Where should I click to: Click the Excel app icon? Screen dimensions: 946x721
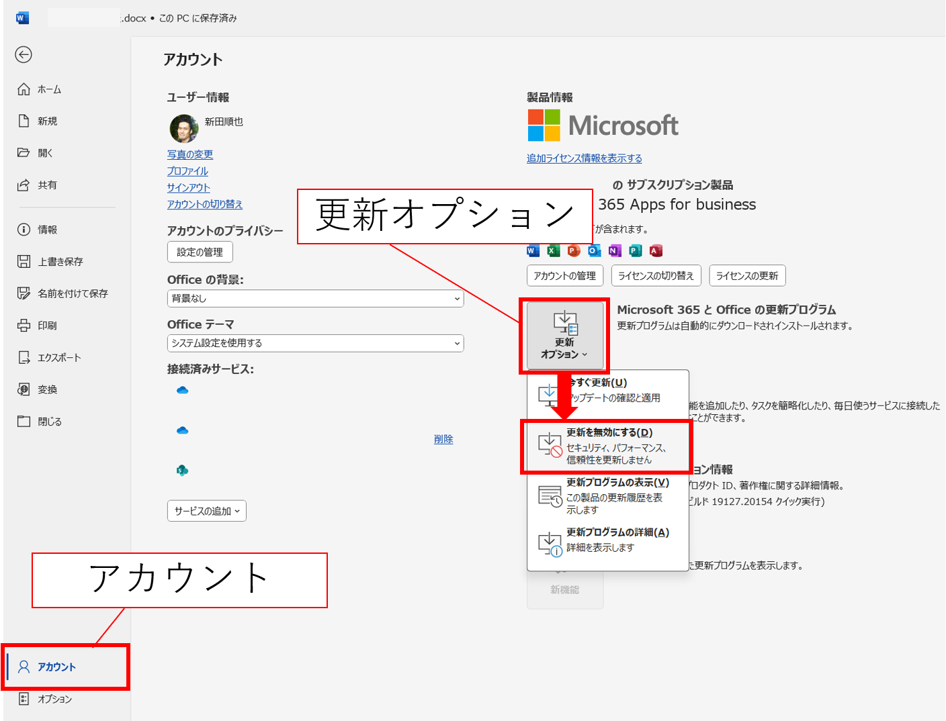[x=553, y=251]
